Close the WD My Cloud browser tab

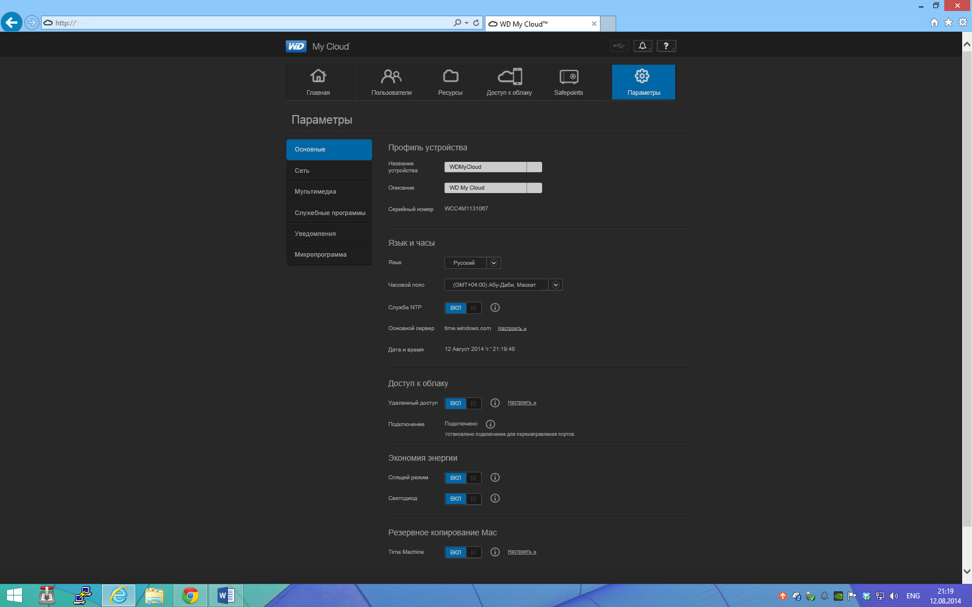click(x=594, y=24)
